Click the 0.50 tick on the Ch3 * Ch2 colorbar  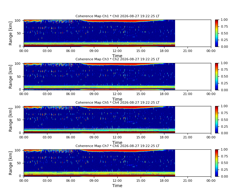[224, 77]
